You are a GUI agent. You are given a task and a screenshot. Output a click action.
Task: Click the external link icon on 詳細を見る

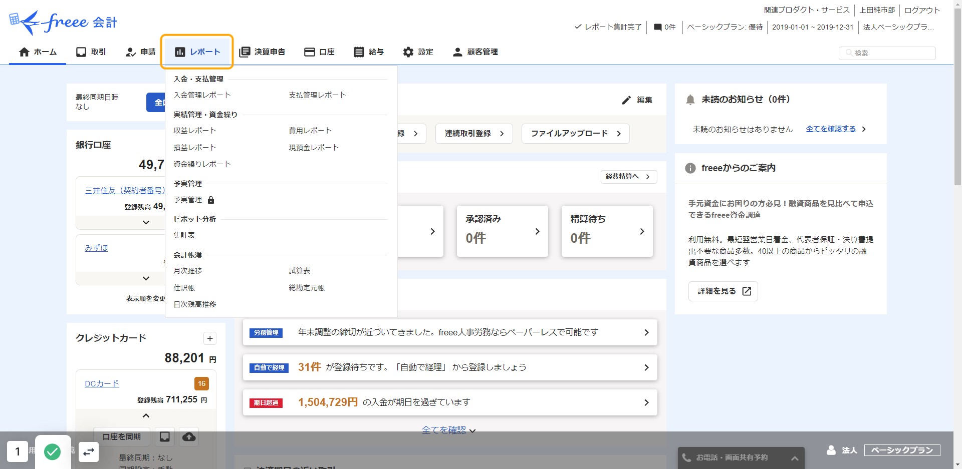[747, 291]
